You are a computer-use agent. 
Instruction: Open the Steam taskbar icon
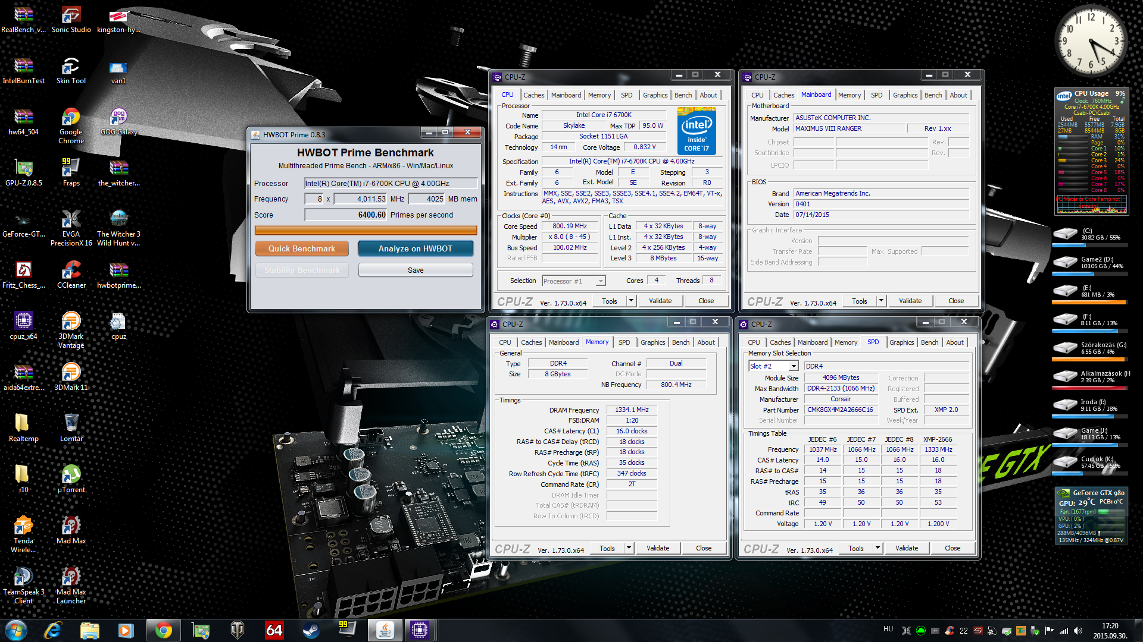click(x=311, y=630)
